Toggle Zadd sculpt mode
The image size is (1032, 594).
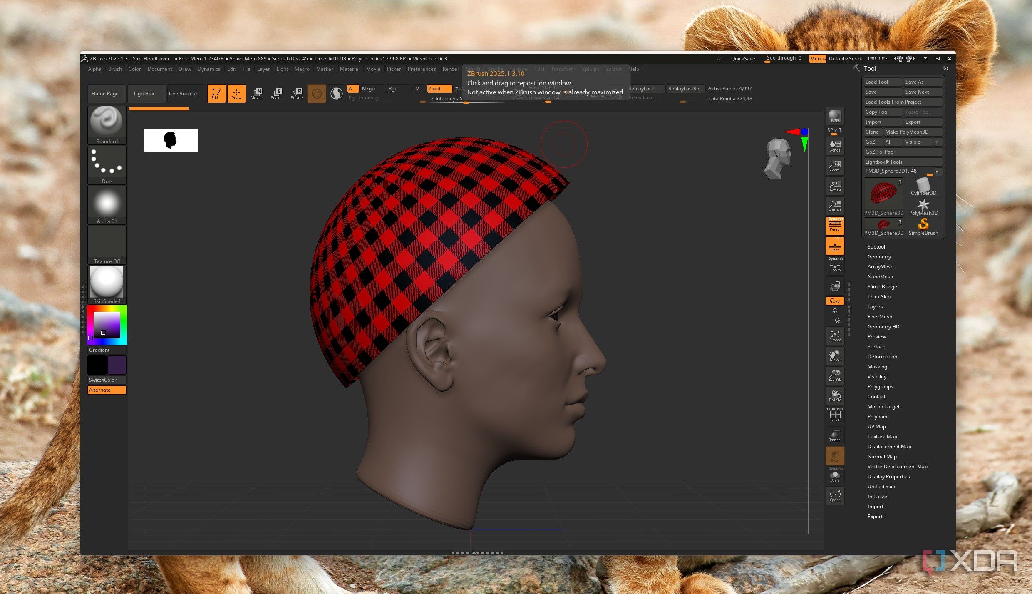[x=439, y=89]
